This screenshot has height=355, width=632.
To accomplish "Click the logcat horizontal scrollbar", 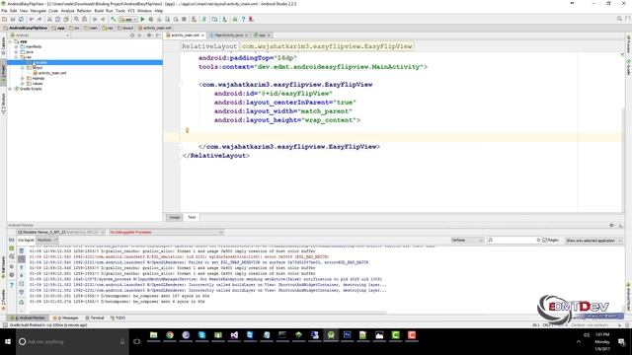I will (x=207, y=313).
